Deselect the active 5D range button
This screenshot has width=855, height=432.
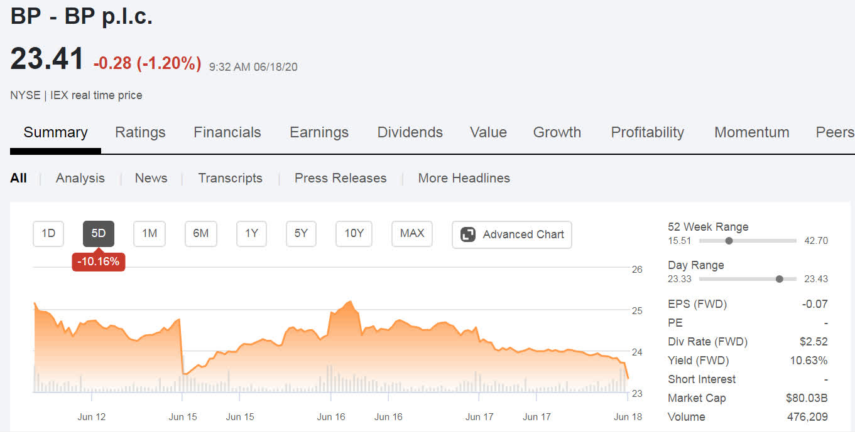(98, 233)
